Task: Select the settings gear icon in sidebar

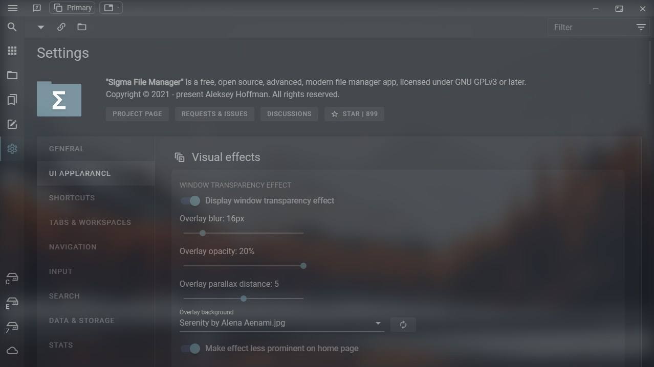Action: pos(12,149)
